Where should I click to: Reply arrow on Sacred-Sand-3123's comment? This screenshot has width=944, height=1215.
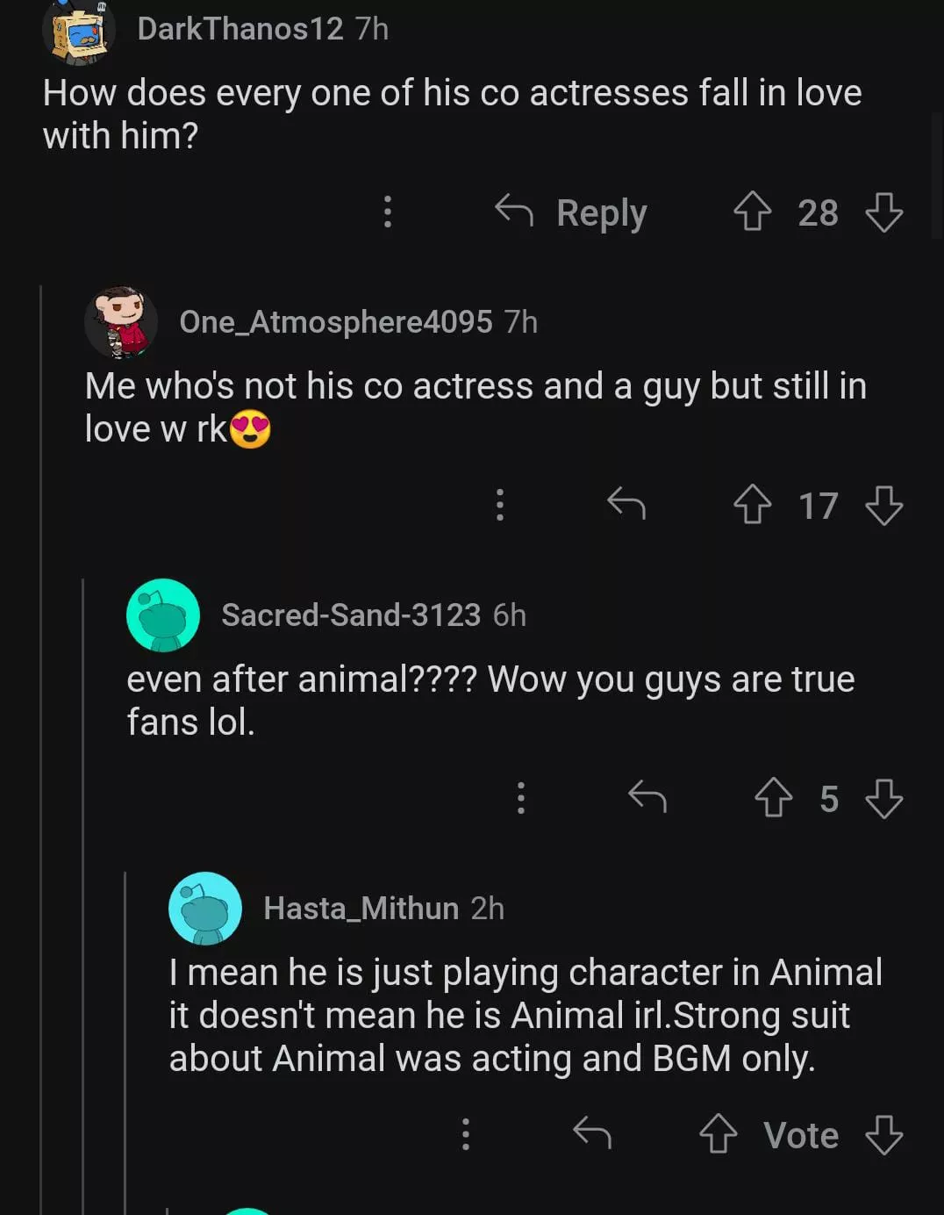click(x=647, y=797)
